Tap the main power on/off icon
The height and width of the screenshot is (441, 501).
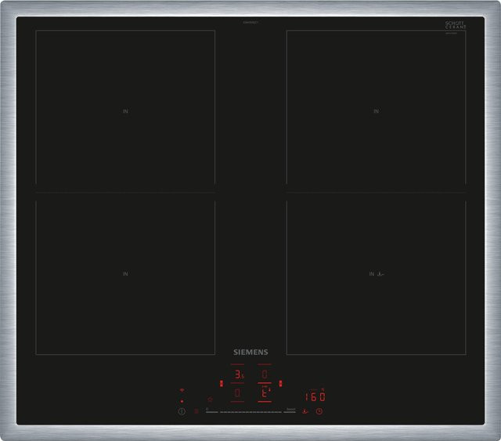click(x=182, y=411)
